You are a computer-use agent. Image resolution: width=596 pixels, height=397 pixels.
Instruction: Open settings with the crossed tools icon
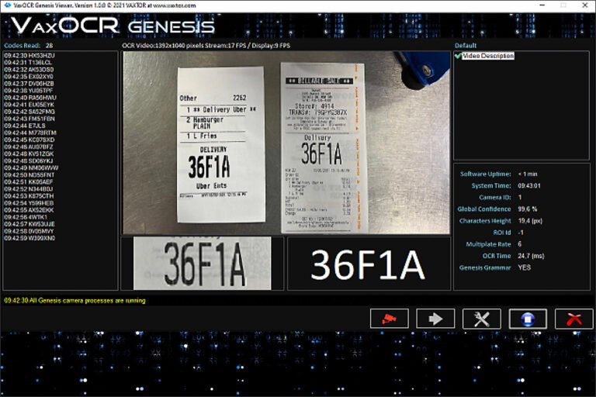point(482,319)
